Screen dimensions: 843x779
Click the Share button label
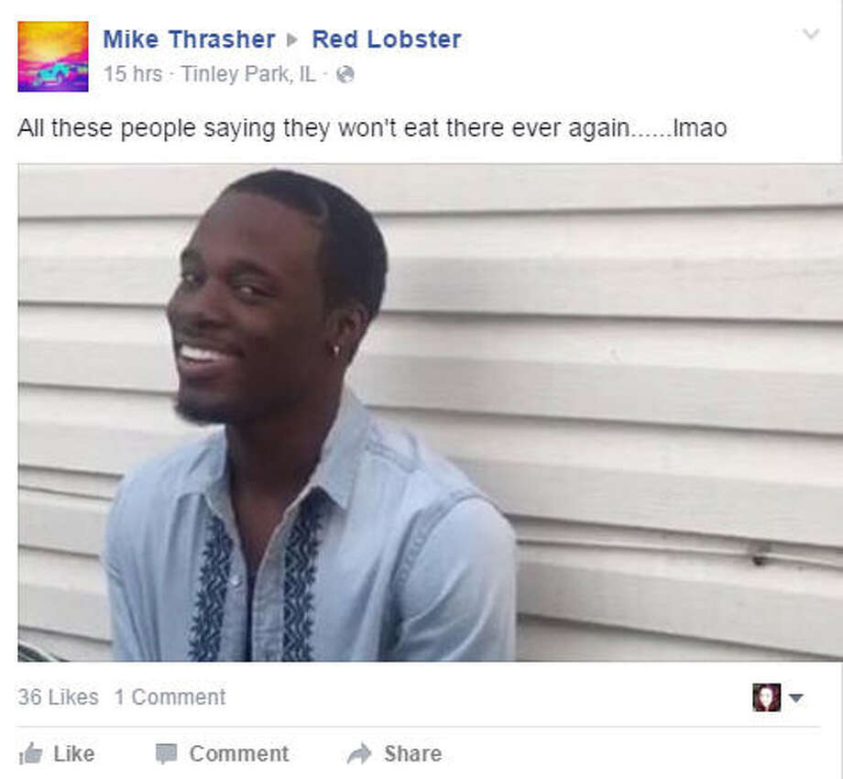click(413, 753)
